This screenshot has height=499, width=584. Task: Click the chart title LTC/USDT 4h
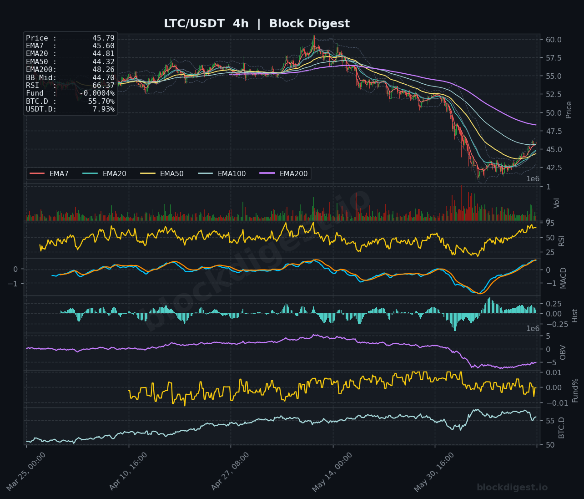point(206,24)
